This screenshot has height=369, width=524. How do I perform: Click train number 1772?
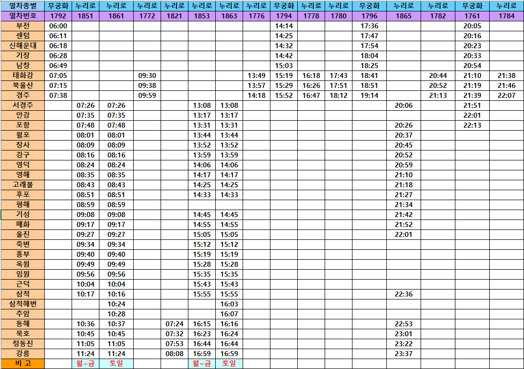point(147,16)
